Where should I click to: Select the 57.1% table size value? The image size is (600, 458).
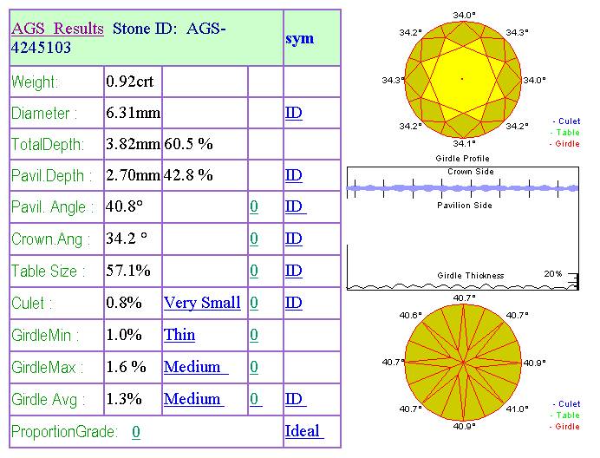point(128,271)
